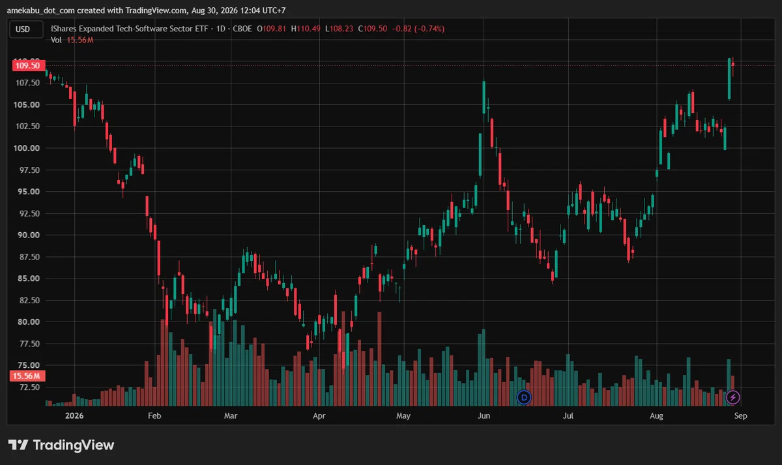Click the 92.50 price axis label
Image resolution: width=782 pixels, height=465 pixels.
pyautogui.click(x=29, y=213)
